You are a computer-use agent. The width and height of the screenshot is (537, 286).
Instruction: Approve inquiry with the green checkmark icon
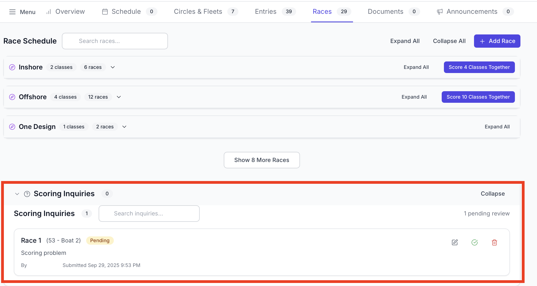click(x=475, y=242)
